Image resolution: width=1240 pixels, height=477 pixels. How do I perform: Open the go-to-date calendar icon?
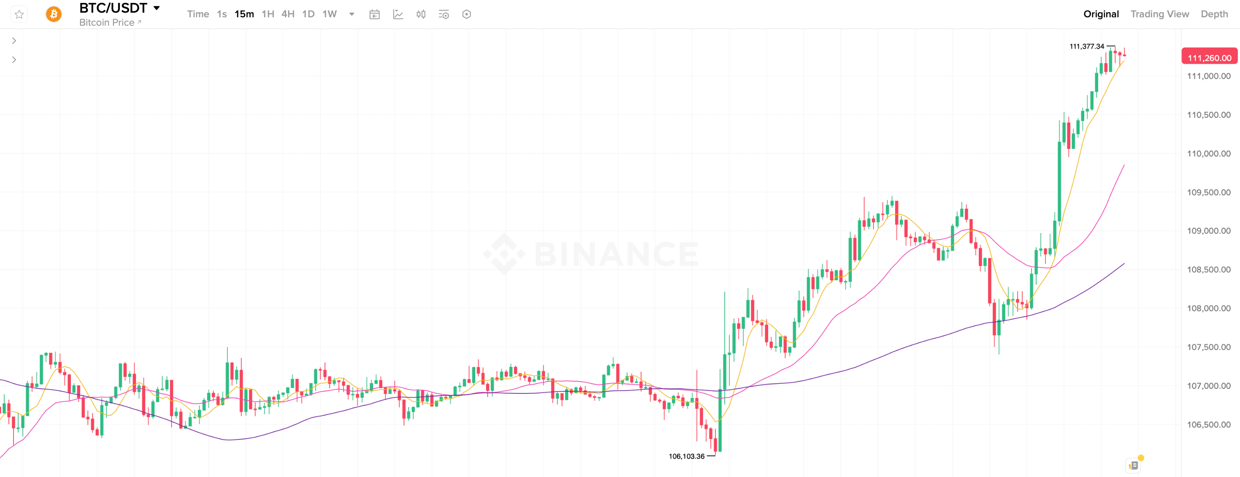[374, 14]
